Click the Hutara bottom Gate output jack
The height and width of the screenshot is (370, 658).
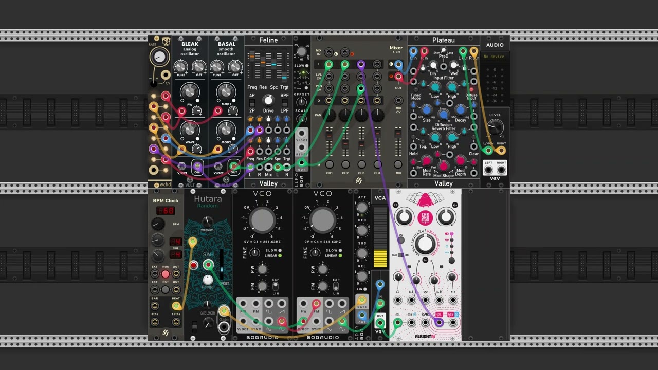tap(224, 327)
